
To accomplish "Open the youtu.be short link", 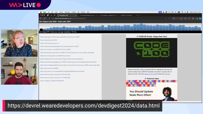I will click(x=49, y=68).
